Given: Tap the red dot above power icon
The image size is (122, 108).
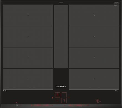Looking at the screenshot, I should coord(17,102).
